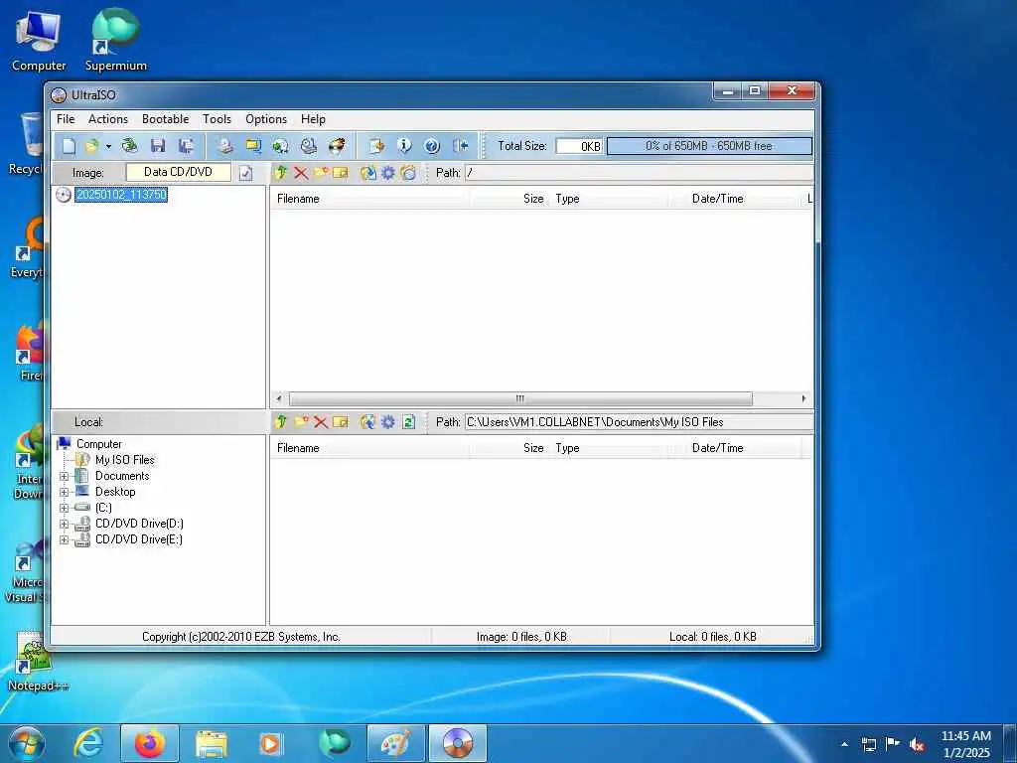Expand the CD/DVD Drive(E:) node

point(65,539)
